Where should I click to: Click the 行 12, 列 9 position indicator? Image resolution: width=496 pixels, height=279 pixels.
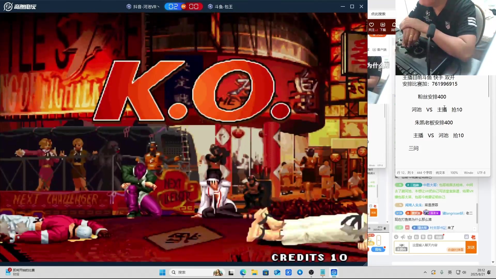(405, 173)
